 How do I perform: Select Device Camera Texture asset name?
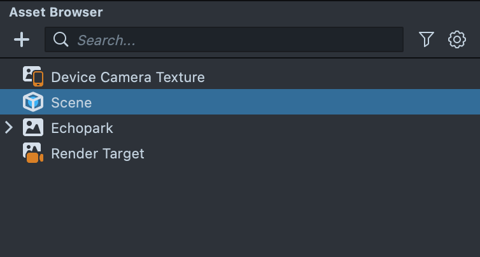pyautogui.click(x=127, y=78)
